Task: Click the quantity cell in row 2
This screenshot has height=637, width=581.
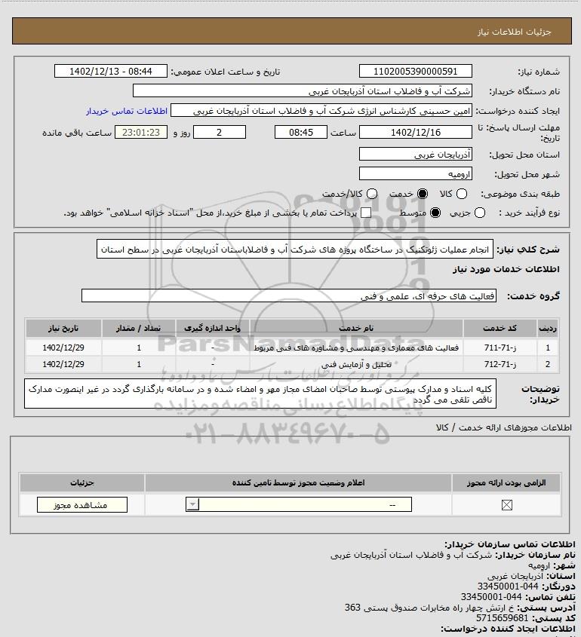Action: [x=139, y=364]
